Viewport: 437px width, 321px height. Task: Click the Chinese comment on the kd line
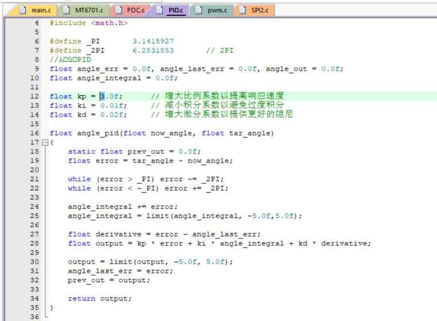[221, 115]
